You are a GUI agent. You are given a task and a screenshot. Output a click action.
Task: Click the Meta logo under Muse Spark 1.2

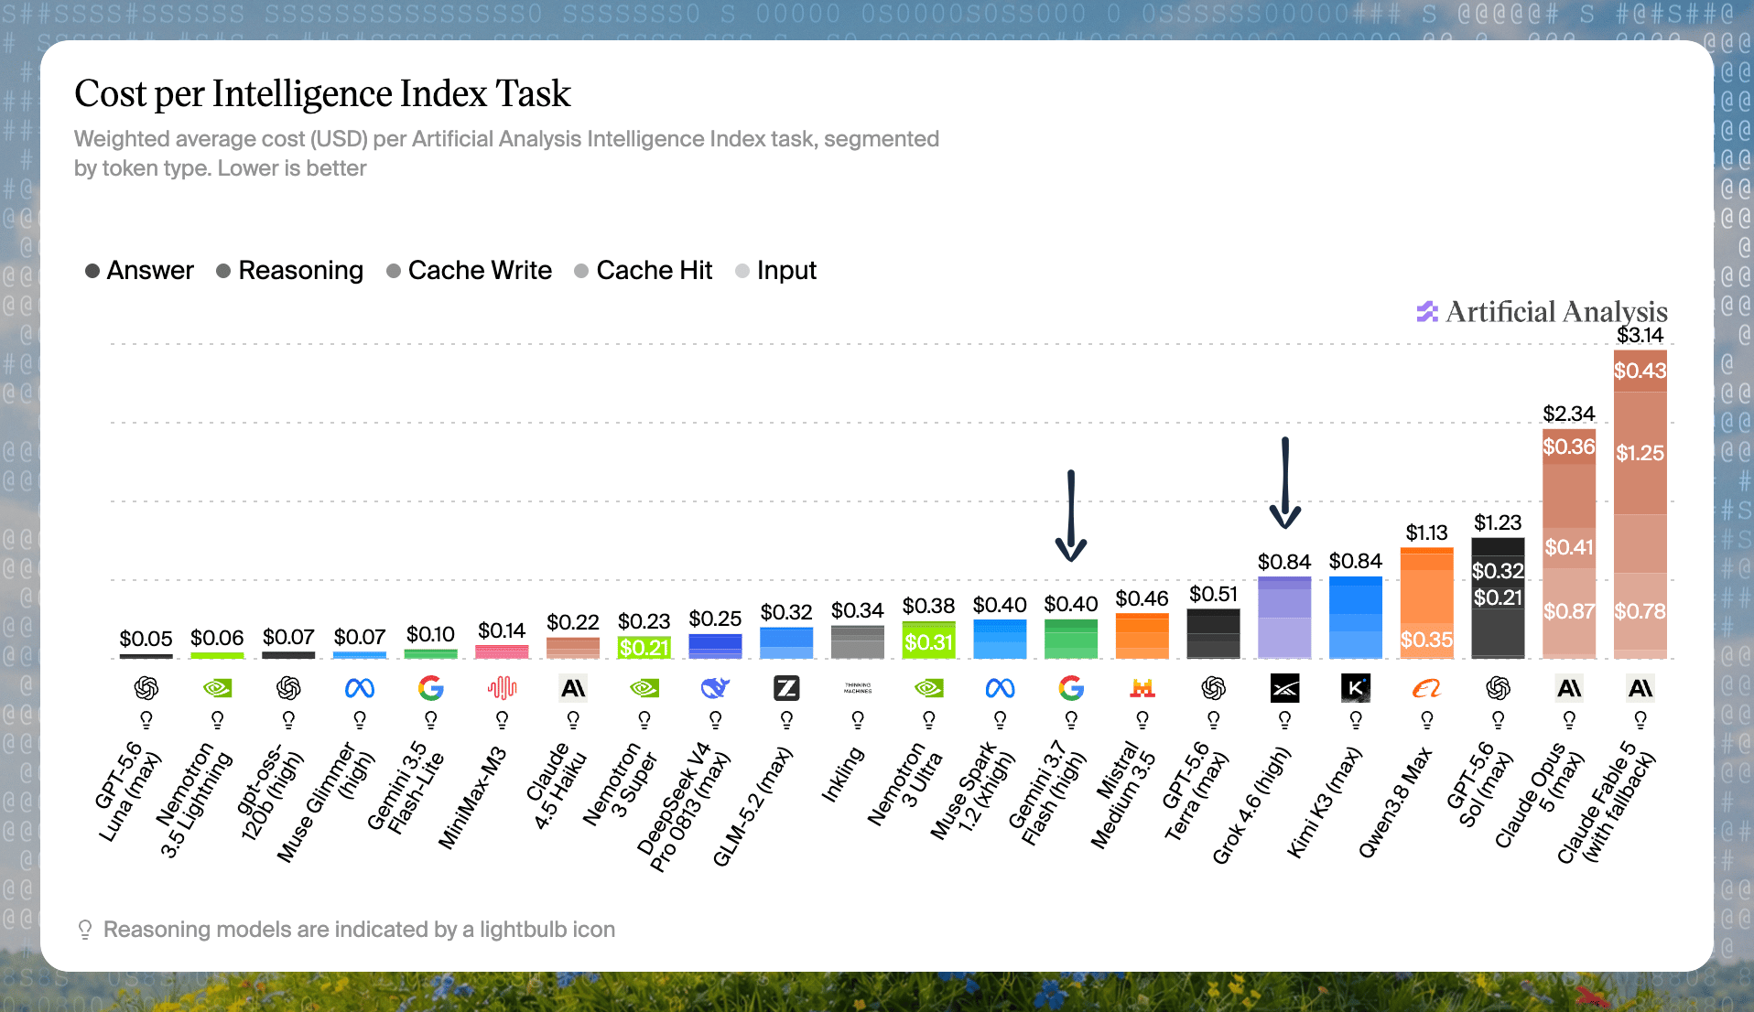(x=1000, y=688)
